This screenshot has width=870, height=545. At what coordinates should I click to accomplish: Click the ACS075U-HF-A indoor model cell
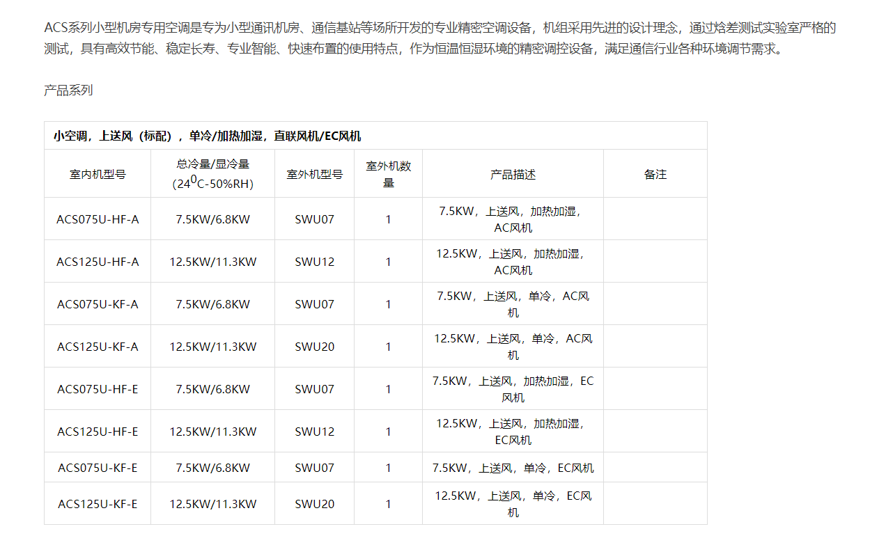[98, 219]
